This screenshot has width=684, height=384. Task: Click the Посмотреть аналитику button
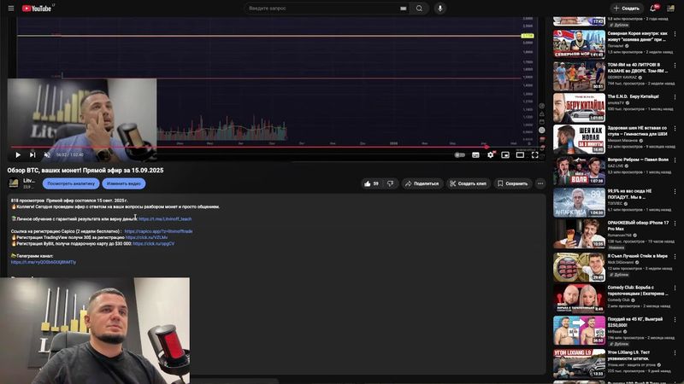(x=71, y=183)
